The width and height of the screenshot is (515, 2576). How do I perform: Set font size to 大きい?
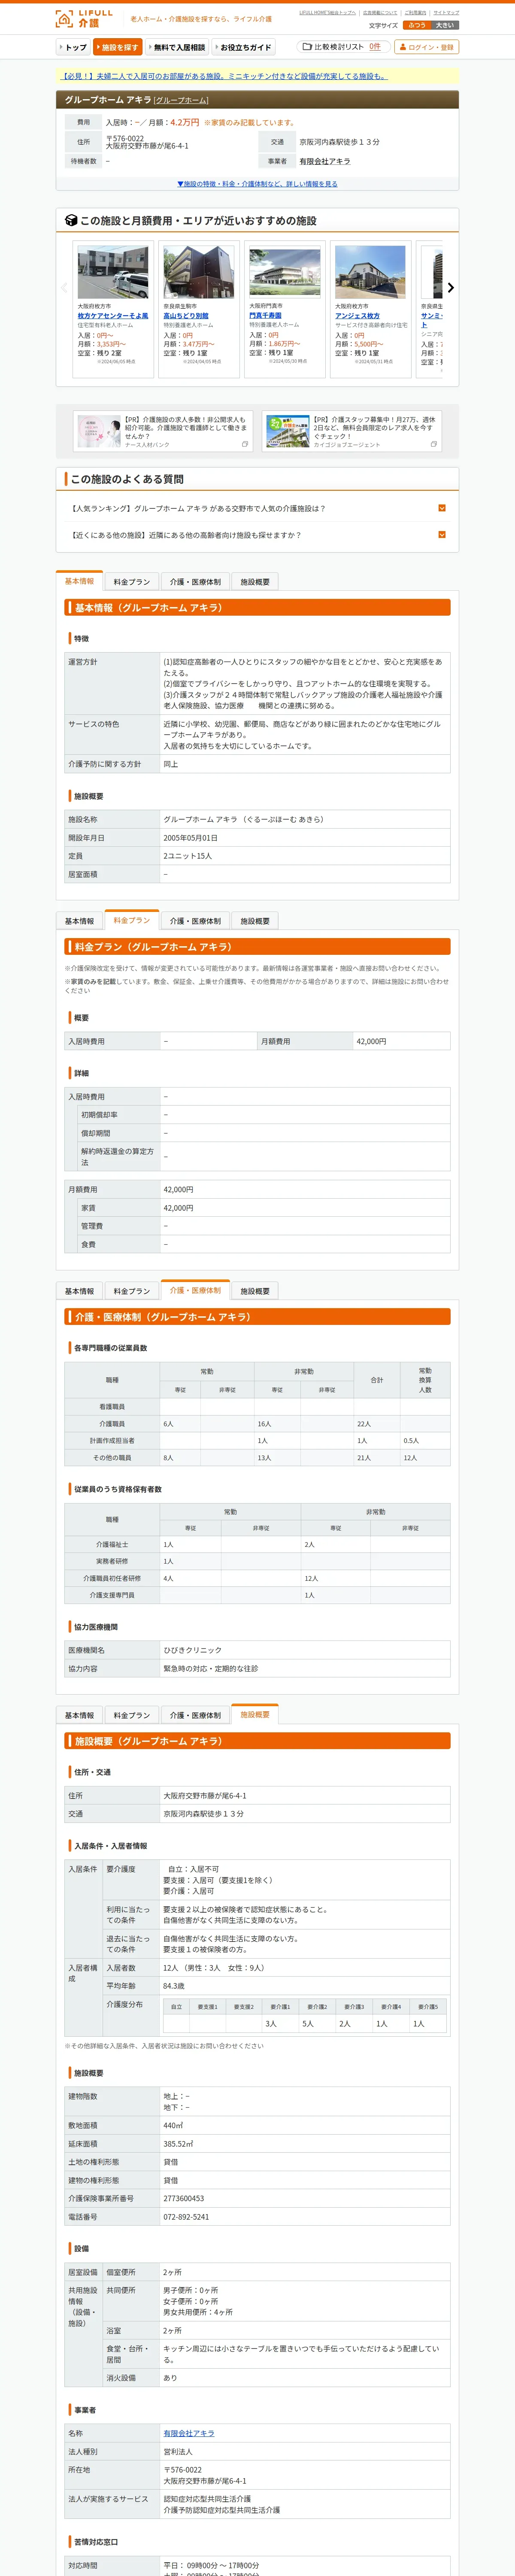(445, 25)
